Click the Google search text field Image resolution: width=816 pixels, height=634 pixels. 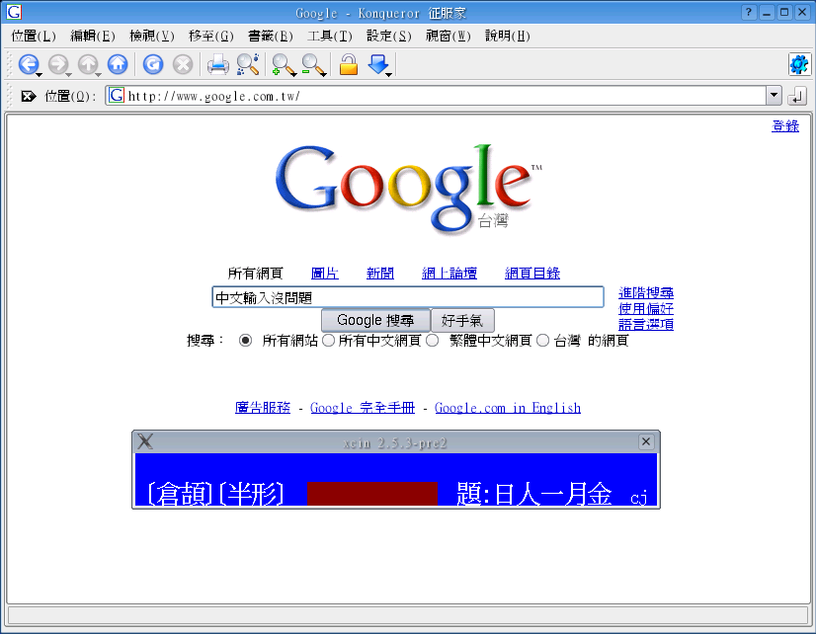tap(407, 297)
